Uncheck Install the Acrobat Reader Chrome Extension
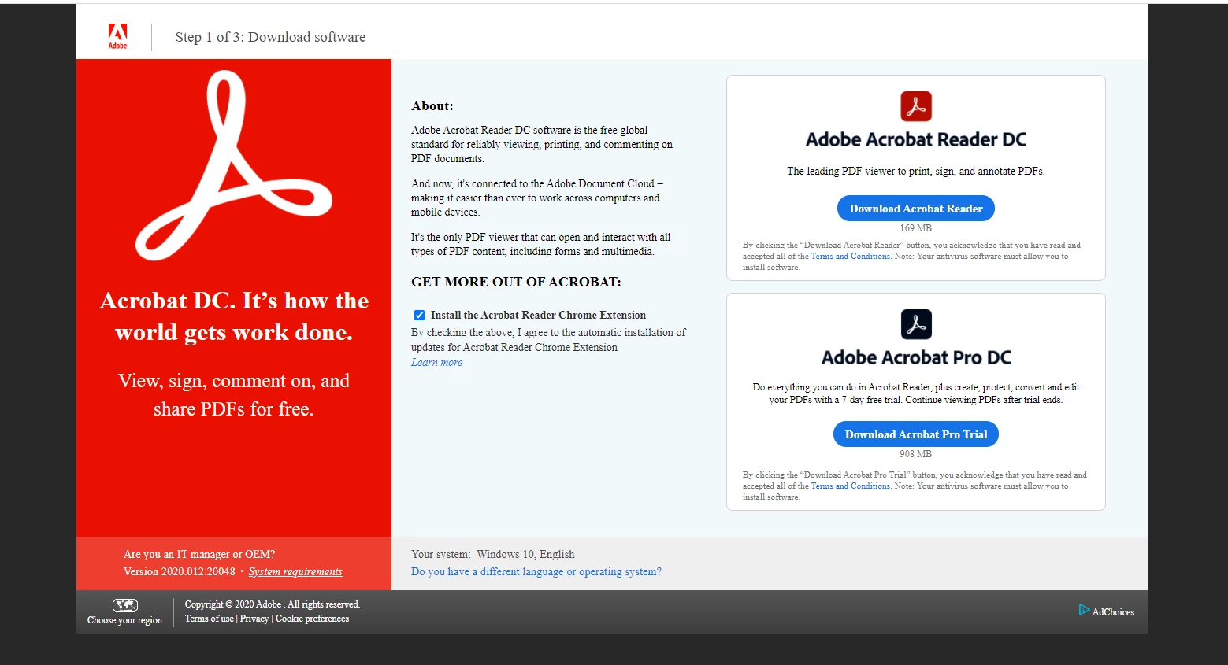The image size is (1228, 665). (419, 315)
